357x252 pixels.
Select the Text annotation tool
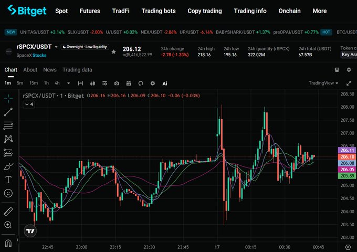pos(8,180)
